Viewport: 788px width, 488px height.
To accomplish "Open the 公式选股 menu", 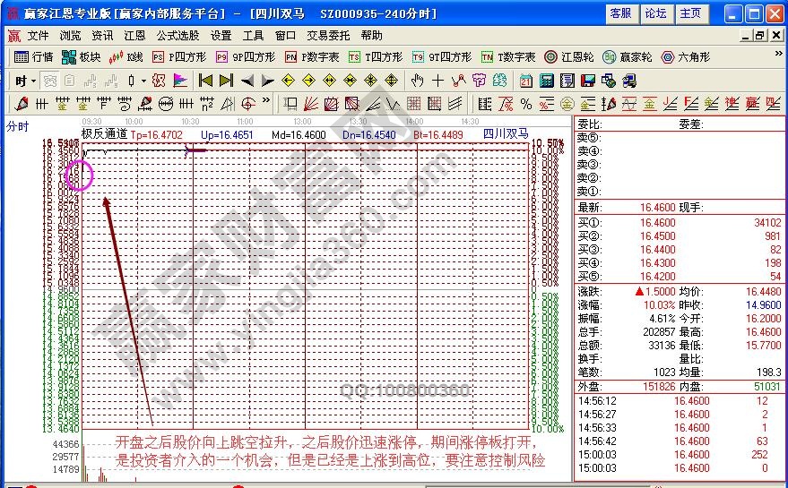I will pos(178,36).
